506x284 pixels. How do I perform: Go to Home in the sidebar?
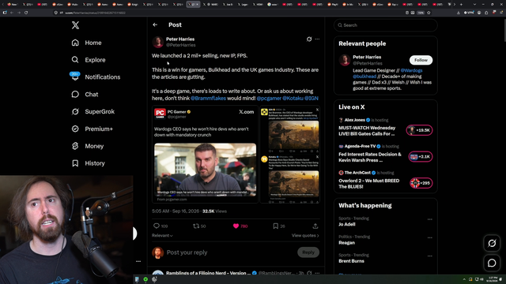pyautogui.click(x=86, y=43)
